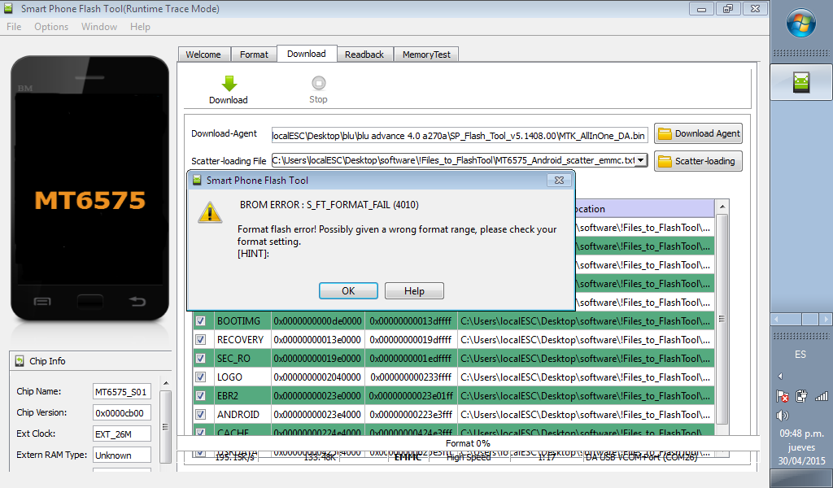
Task: Show hidden system tray icons
Action: coord(781,376)
